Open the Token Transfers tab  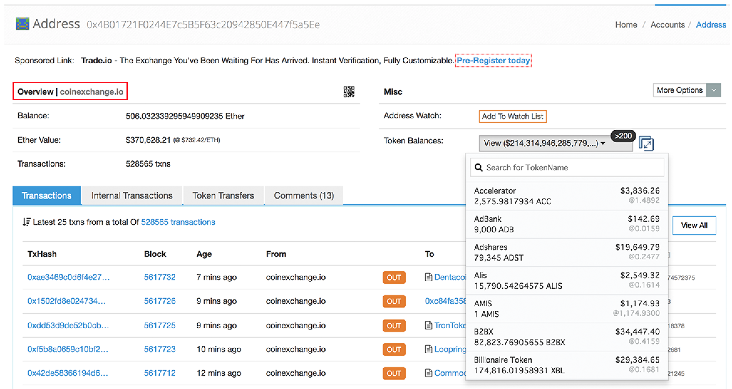(223, 196)
